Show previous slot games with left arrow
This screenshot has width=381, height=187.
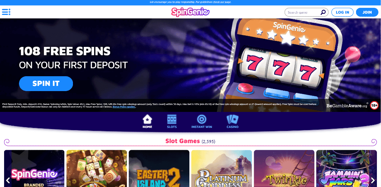(8, 180)
